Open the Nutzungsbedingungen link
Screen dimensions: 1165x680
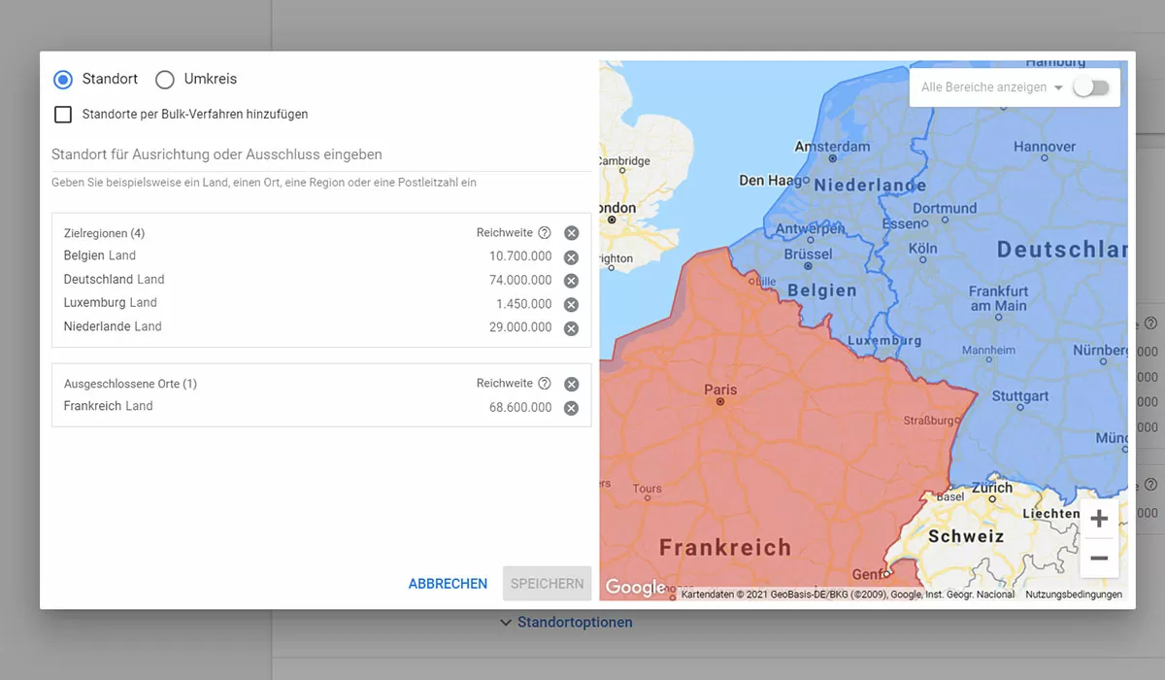[x=1074, y=593]
